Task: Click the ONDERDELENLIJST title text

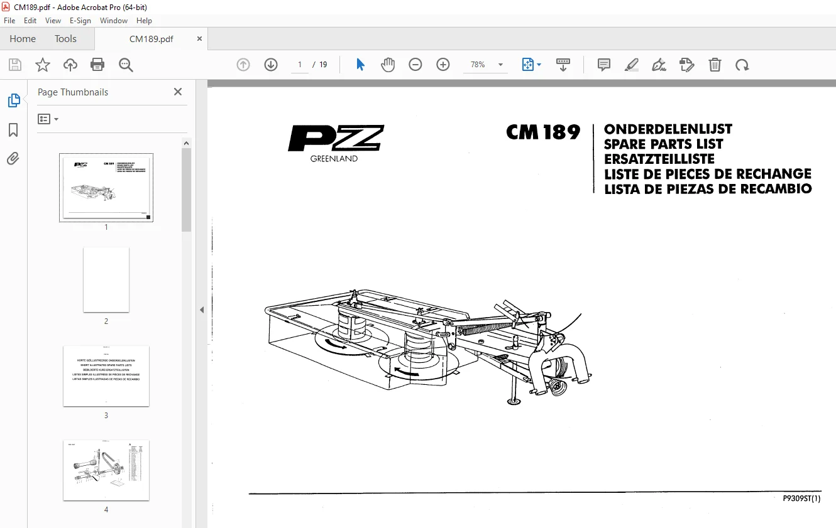Action: (x=668, y=129)
